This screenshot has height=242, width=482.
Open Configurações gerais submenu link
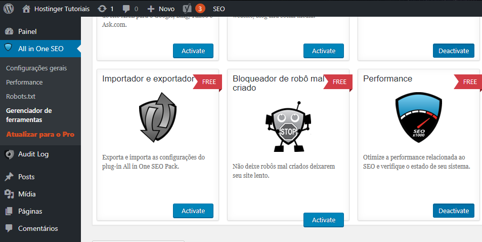[36, 68]
